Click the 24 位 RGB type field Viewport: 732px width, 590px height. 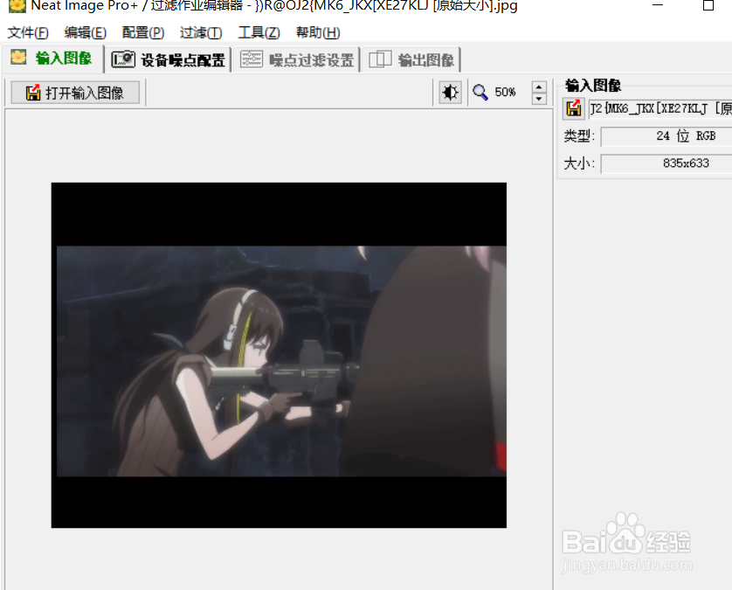coord(666,136)
